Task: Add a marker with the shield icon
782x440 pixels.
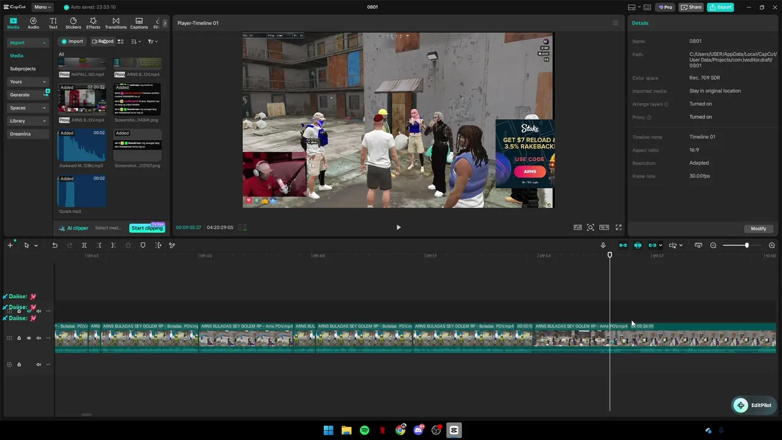Action: point(143,245)
